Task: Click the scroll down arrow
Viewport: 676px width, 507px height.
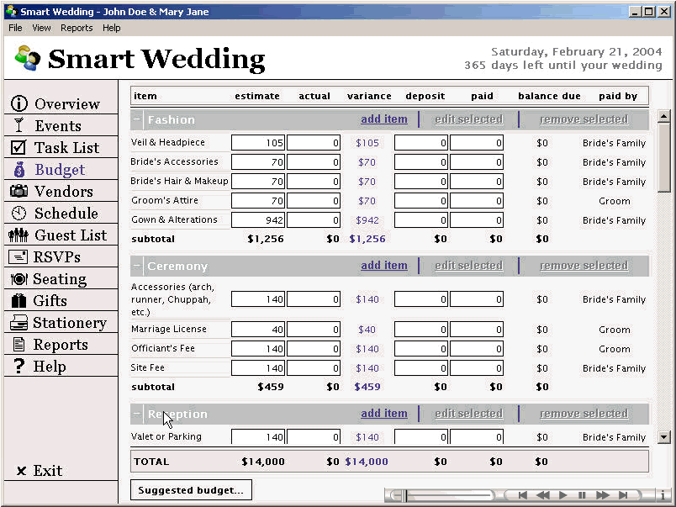Action: [x=664, y=437]
